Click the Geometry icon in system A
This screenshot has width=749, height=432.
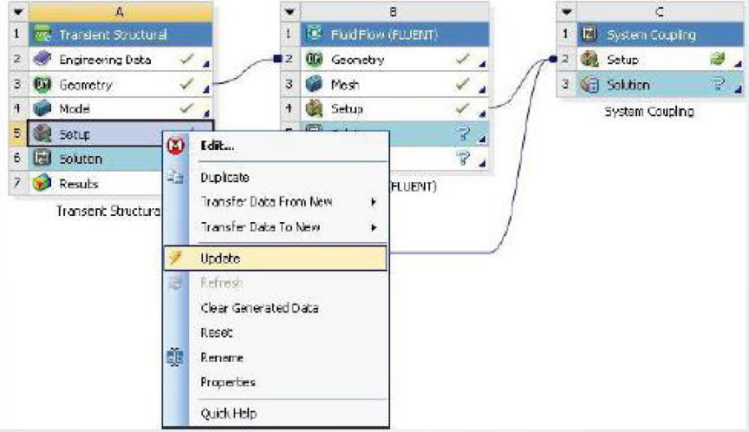(x=42, y=85)
